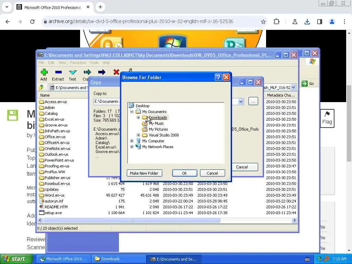The width and height of the screenshot is (352, 264).
Task: Expand the Downloads folder tree node
Action: [138, 118]
